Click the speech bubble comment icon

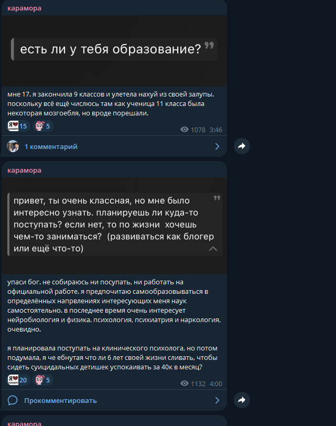coord(13,400)
